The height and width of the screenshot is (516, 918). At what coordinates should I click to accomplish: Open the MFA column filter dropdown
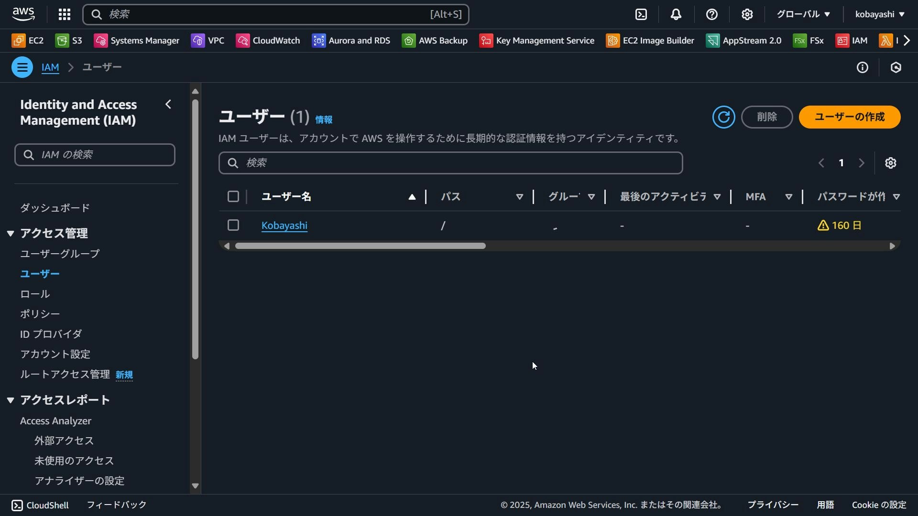pyautogui.click(x=788, y=196)
